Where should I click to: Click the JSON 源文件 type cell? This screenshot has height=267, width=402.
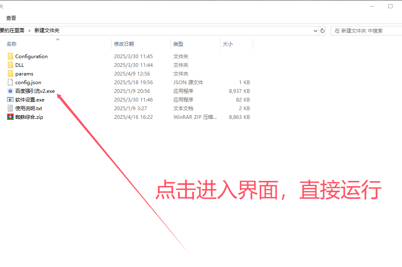click(188, 83)
